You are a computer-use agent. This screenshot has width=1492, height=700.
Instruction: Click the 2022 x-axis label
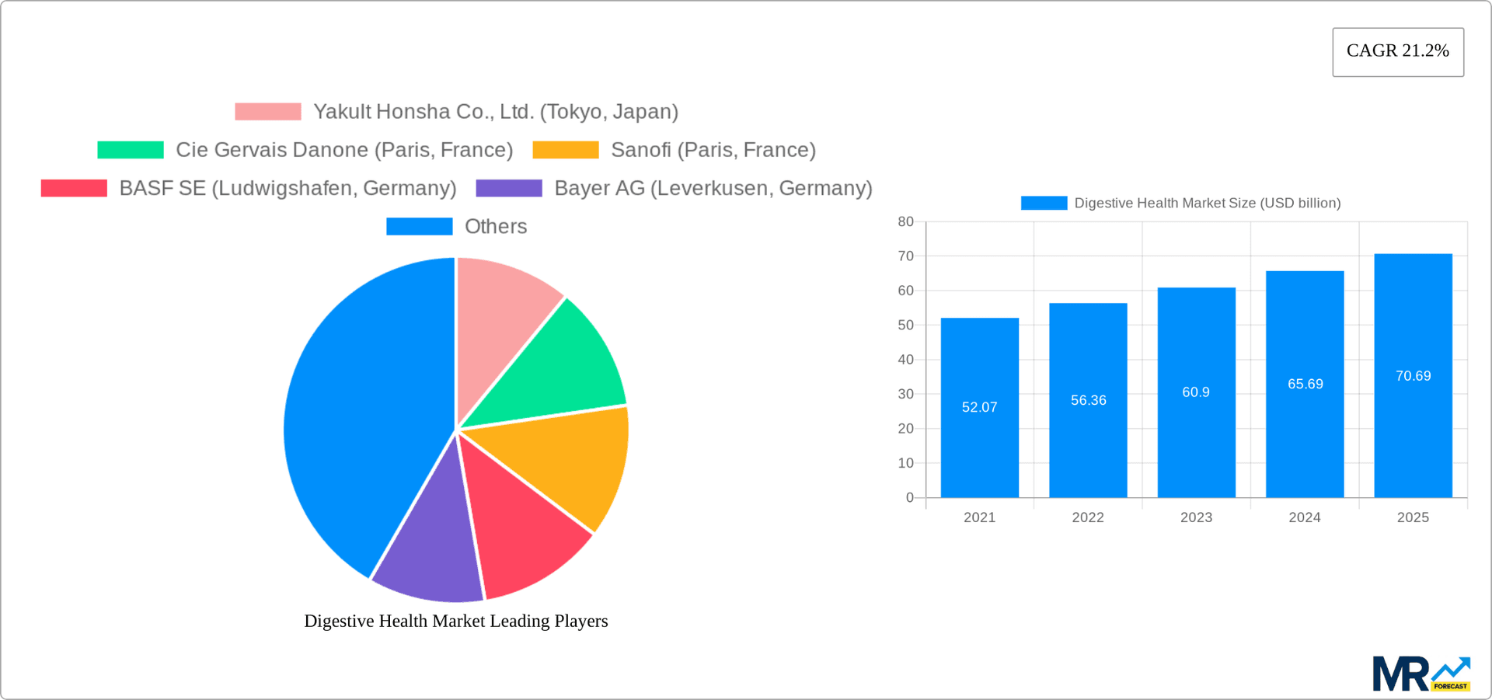[1088, 517]
